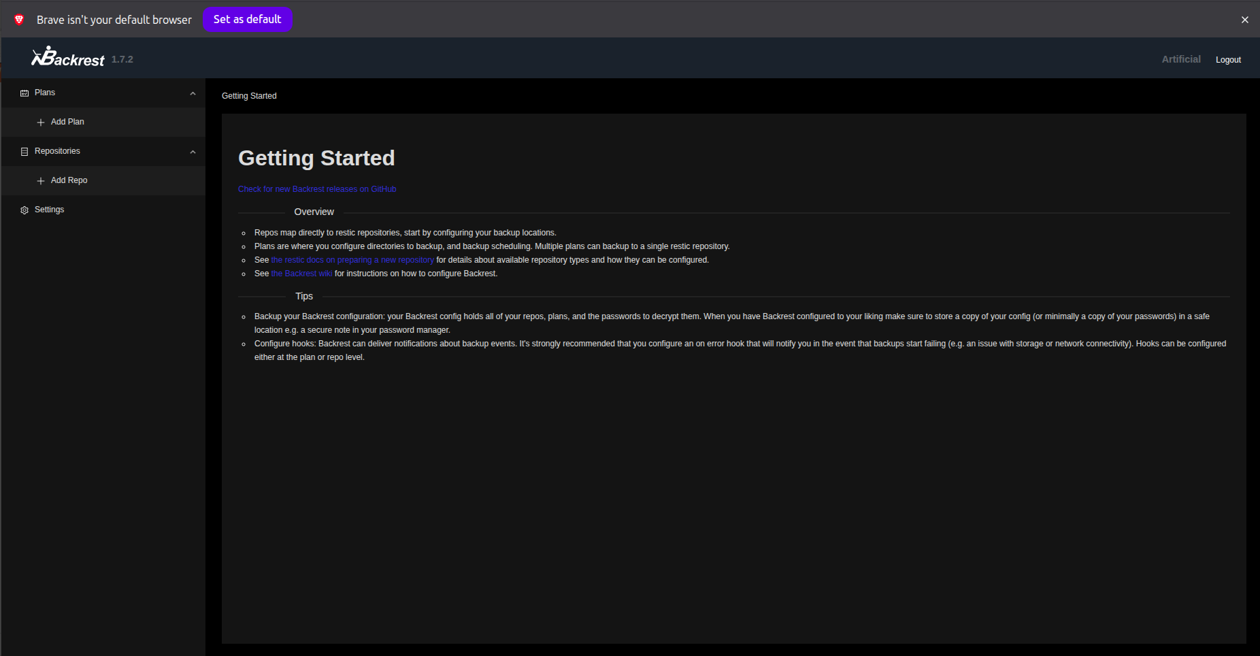
Task: Click the large Getting Started title
Action: (x=316, y=158)
